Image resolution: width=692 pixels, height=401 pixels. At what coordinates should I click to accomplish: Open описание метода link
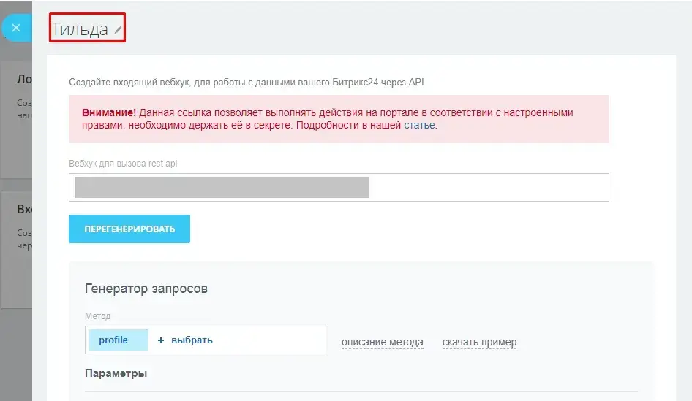(382, 342)
